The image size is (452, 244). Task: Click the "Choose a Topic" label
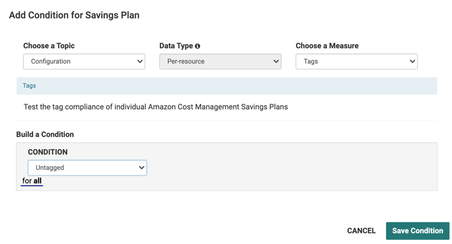click(x=49, y=46)
